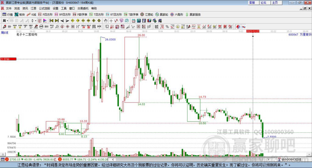
Task: Click the horizontal scrollbar right arrow
Action: coord(268,159)
